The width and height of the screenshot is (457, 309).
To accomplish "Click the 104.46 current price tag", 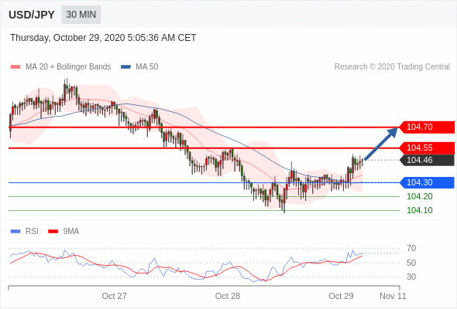I will (x=427, y=160).
